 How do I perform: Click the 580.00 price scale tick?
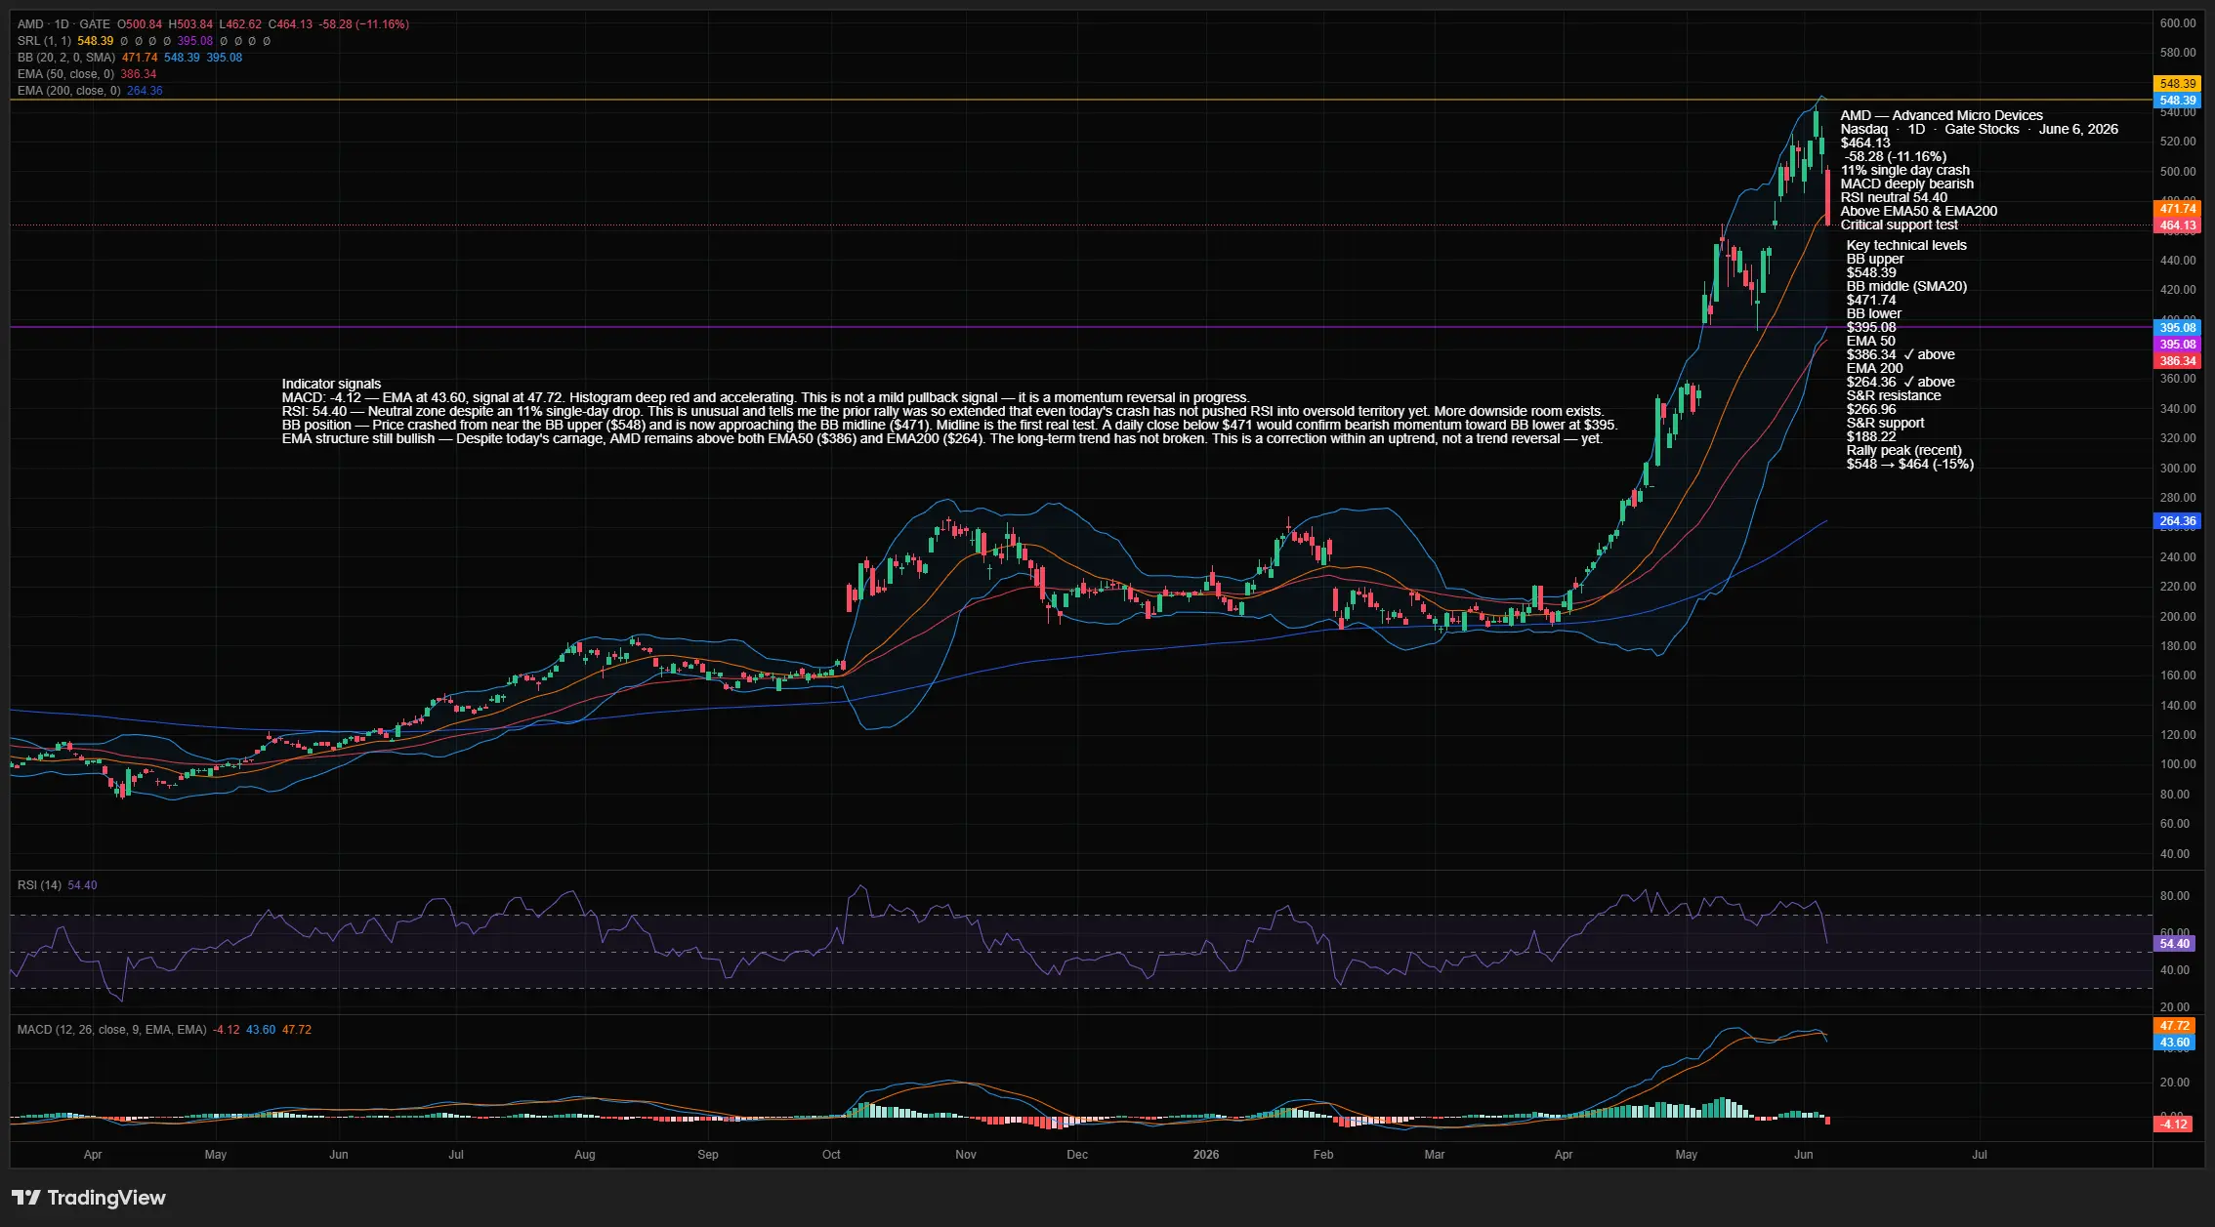point(2178,53)
